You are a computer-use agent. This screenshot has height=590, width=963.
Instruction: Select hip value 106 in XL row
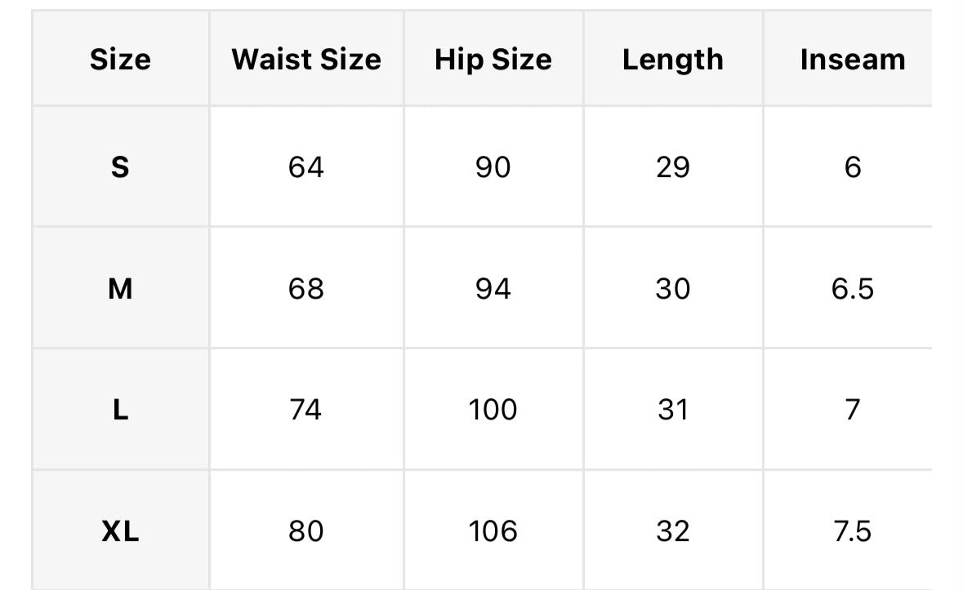click(493, 530)
